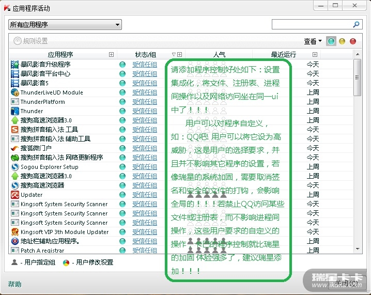Image resolution: width=371 pixels, height=295 pixels.
Task: Click the 关闭(C) close button
Action: 346,283
